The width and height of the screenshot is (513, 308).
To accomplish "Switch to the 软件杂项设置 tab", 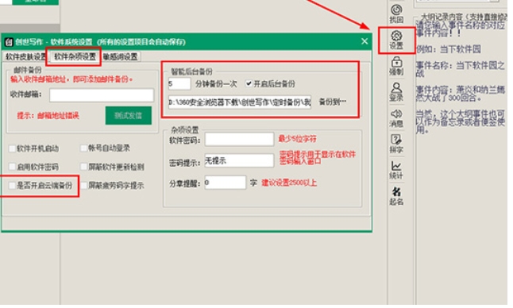I will [75, 56].
